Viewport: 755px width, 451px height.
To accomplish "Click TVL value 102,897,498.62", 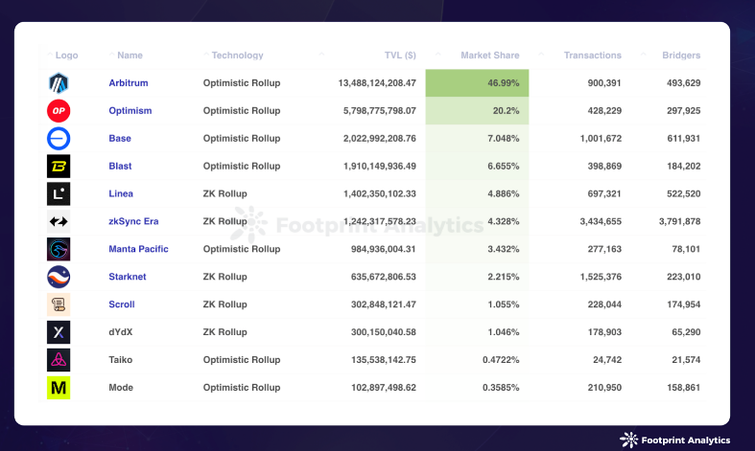I will point(384,388).
